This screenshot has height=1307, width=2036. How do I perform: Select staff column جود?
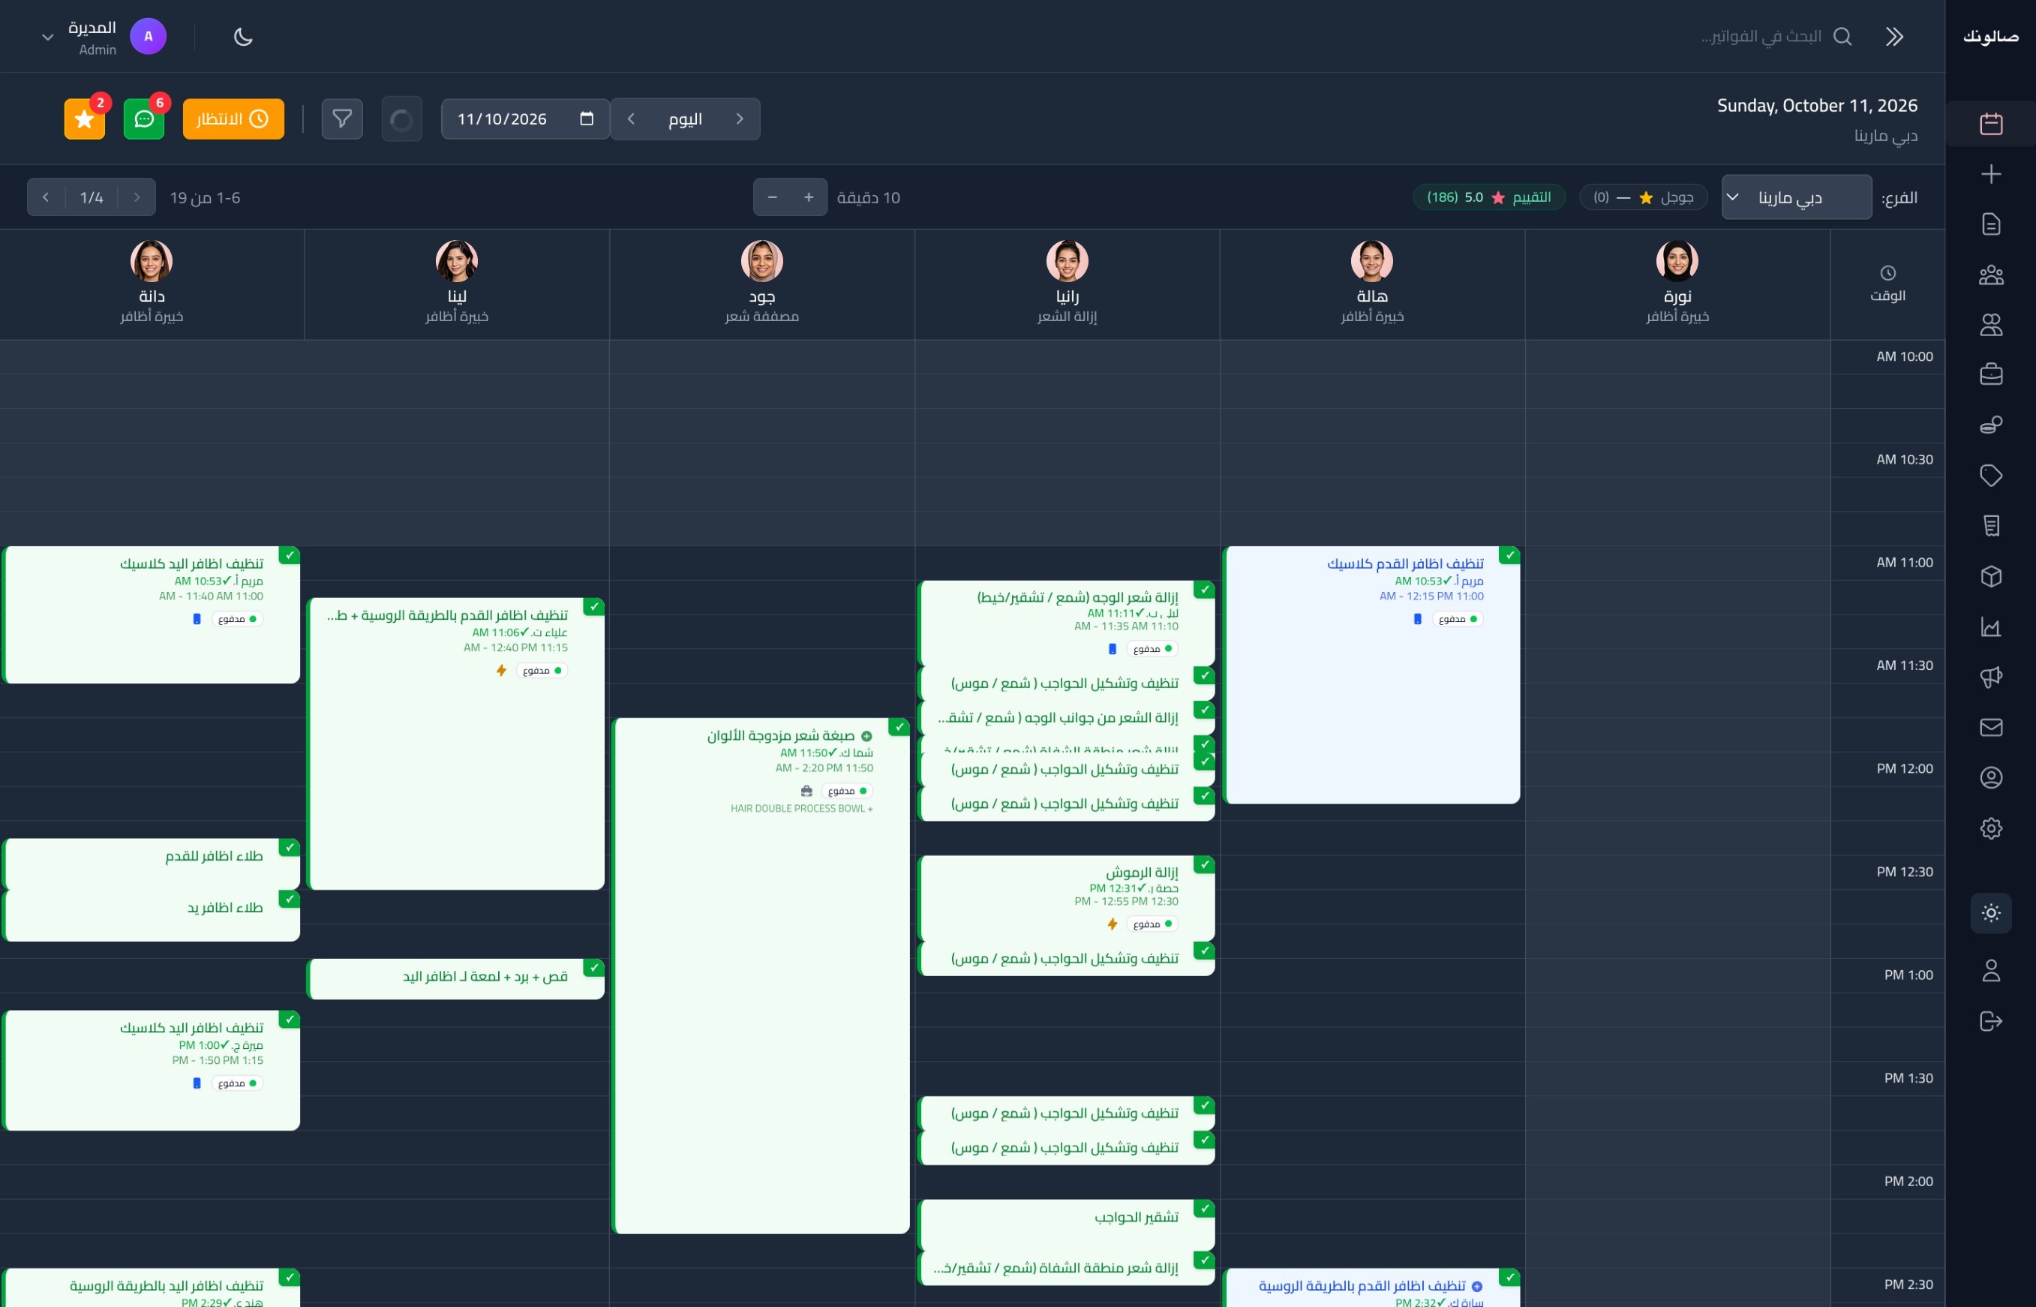[761, 284]
